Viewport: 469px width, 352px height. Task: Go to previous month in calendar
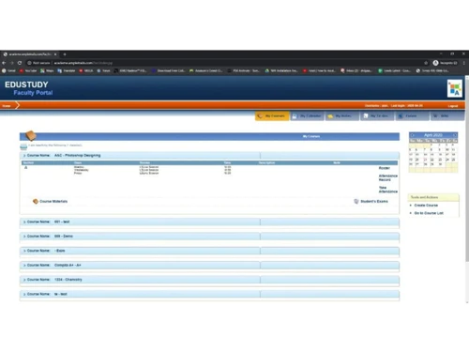(x=413, y=135)
